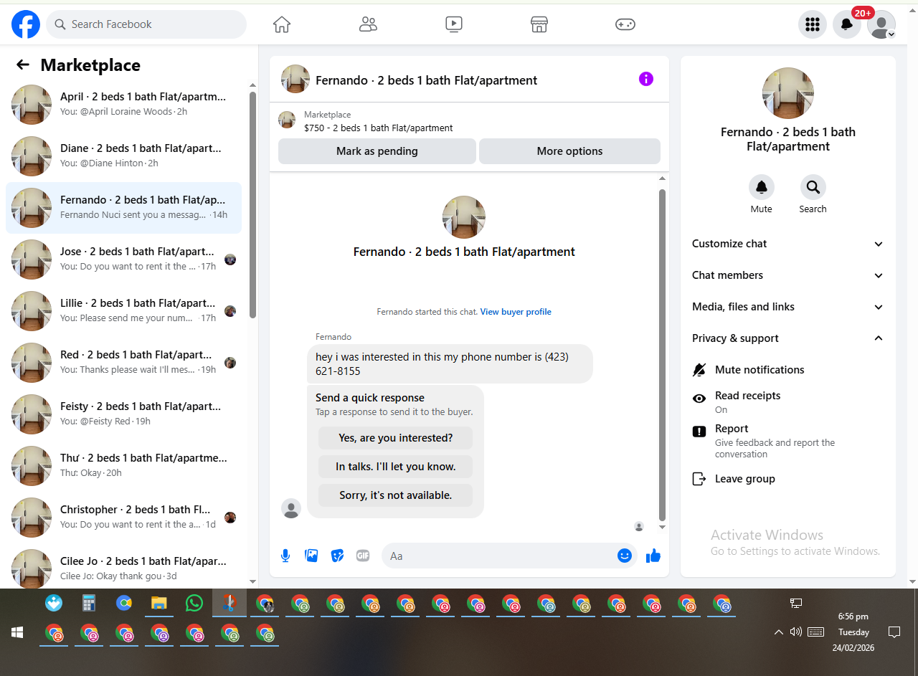Open File Explorer from the taskbar

159,603
